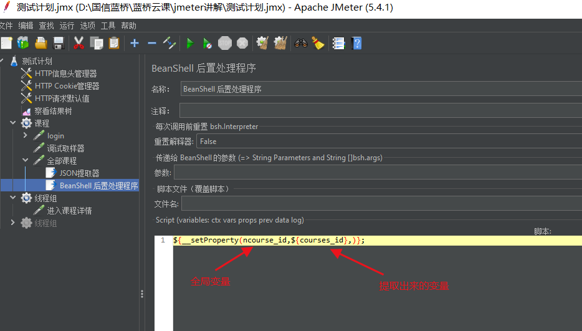Click the 文件名 script file field
582x331 pixels.
coord(381,204)
